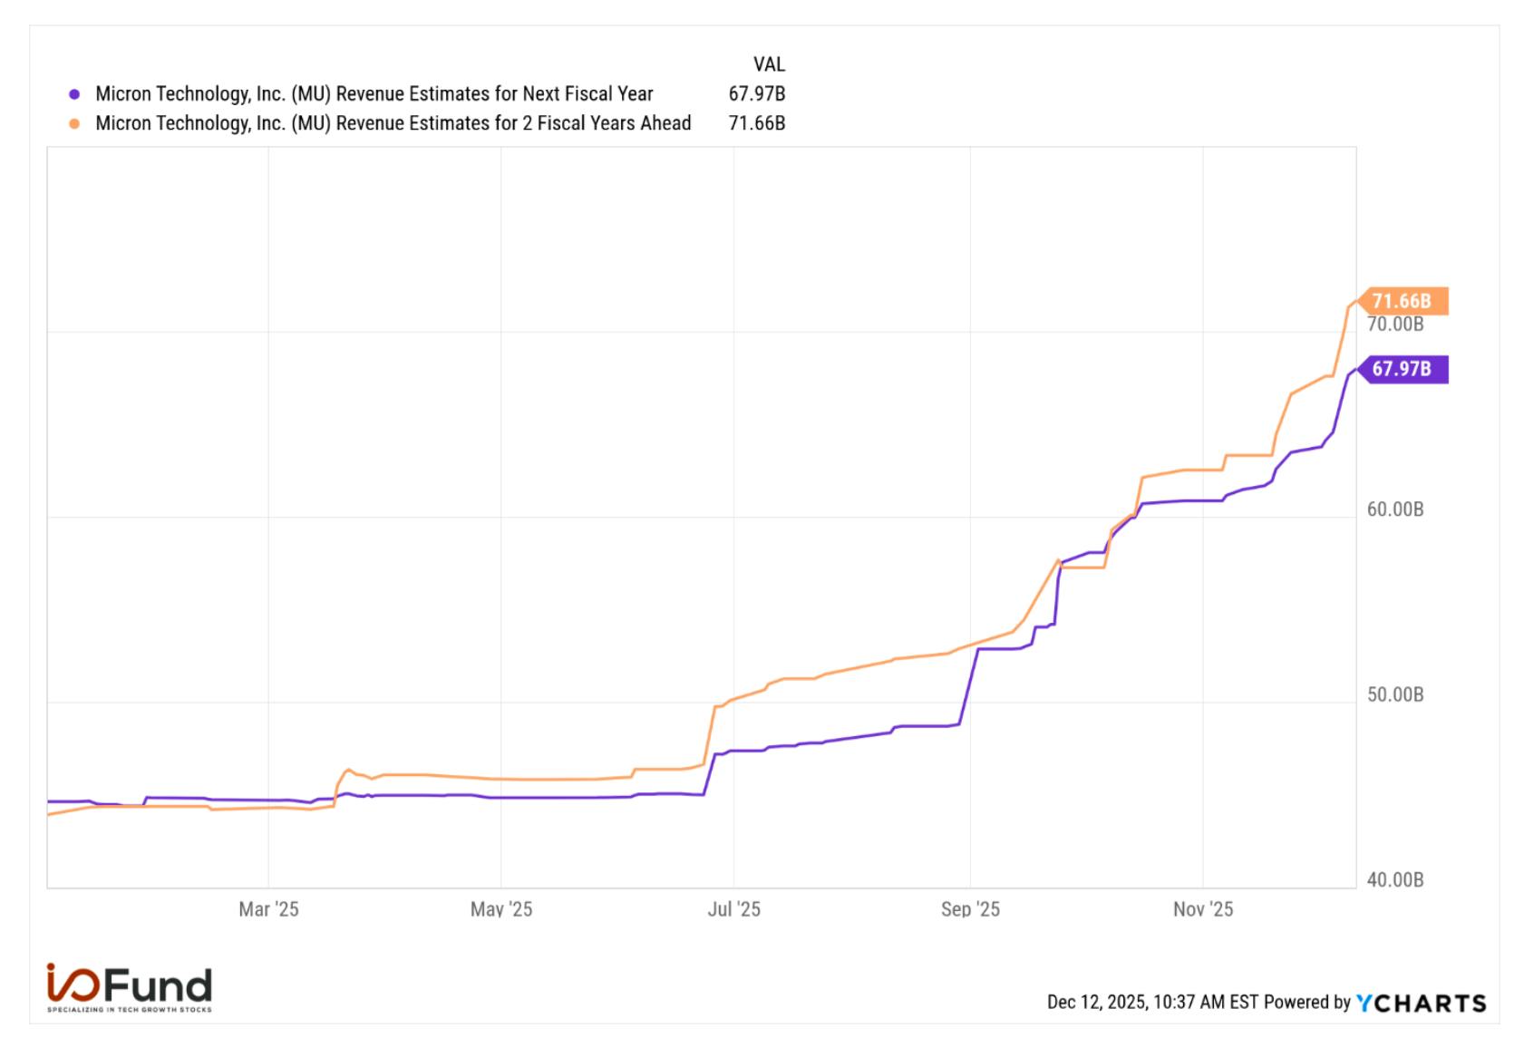Click the Jul '25 x-axis label
The height and width of the screenshot is (1057, 1534).
point(734,909)
